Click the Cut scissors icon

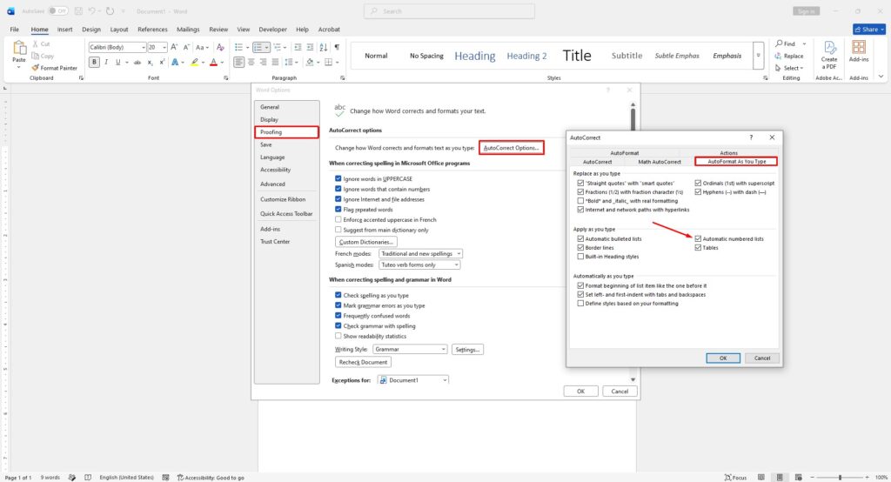coord(35,44)
